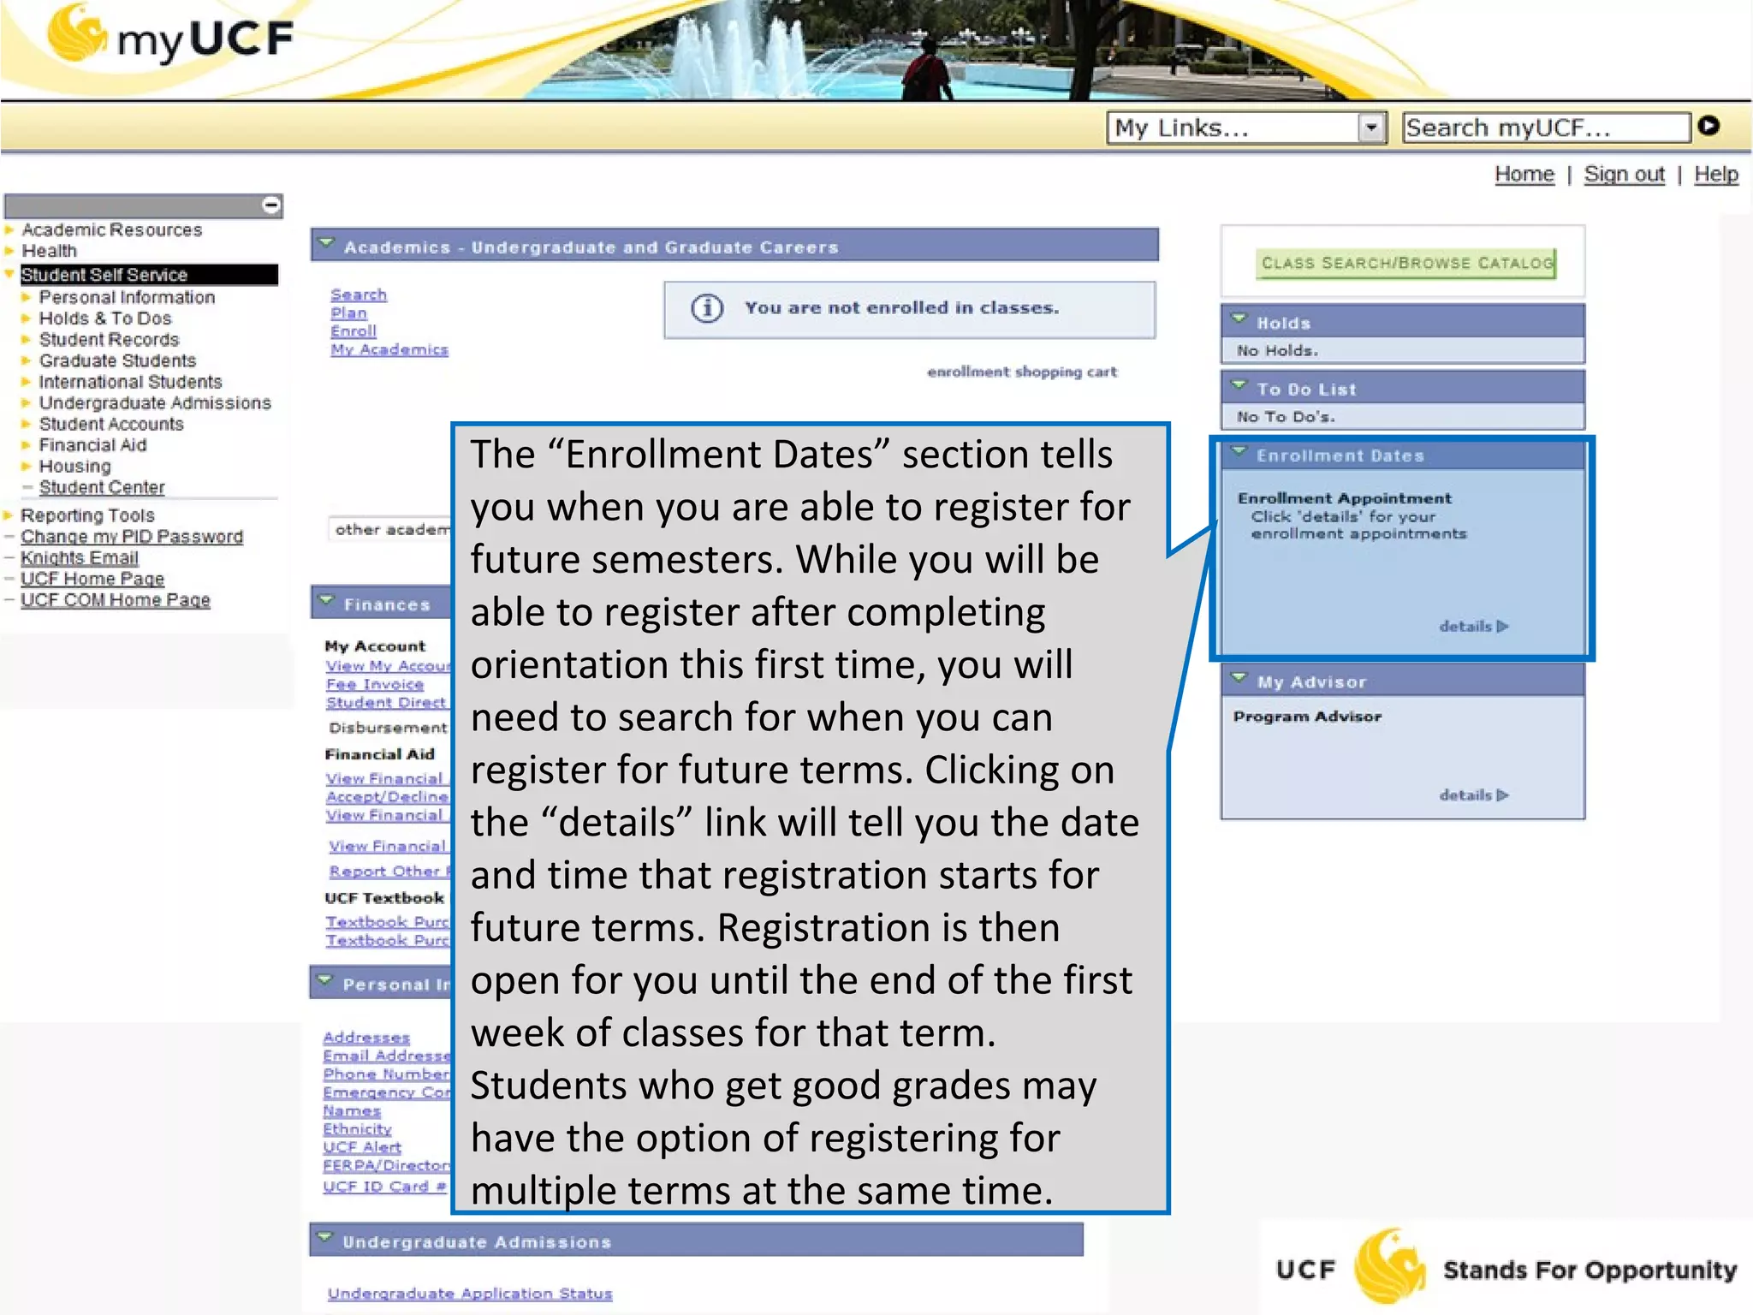
Task: Open Student Records submenu
Action: tap(109, 340)
